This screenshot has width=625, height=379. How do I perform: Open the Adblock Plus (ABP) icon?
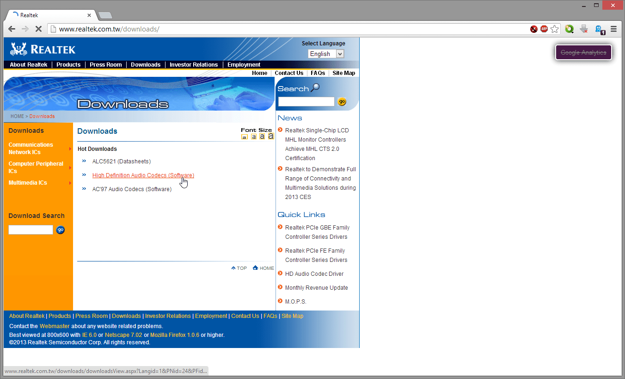pos(544,29)
